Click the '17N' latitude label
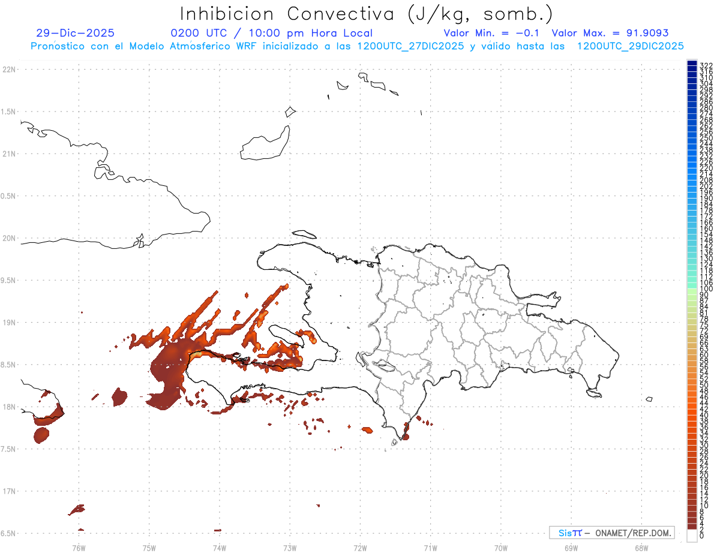This screenshot has height=556, width=720. [x=8, y=491]
